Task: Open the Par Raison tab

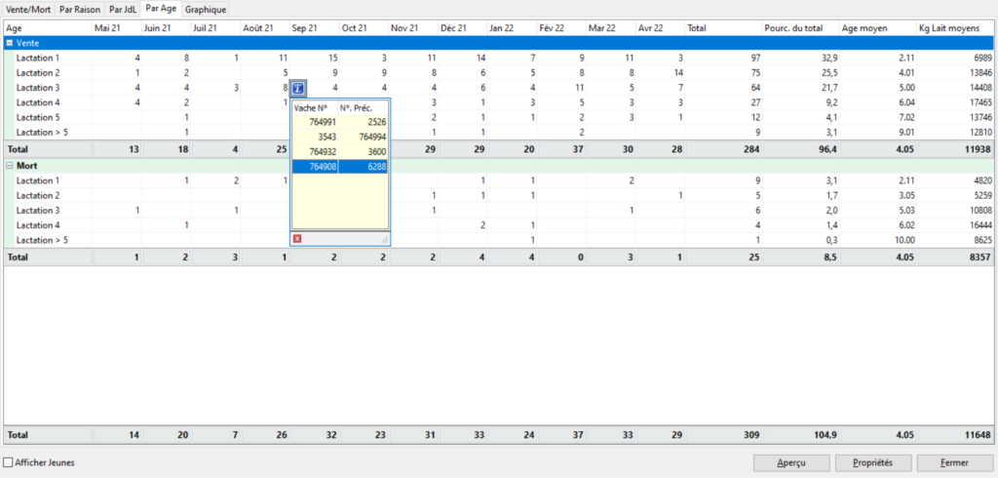Action: tap(79, 9)
